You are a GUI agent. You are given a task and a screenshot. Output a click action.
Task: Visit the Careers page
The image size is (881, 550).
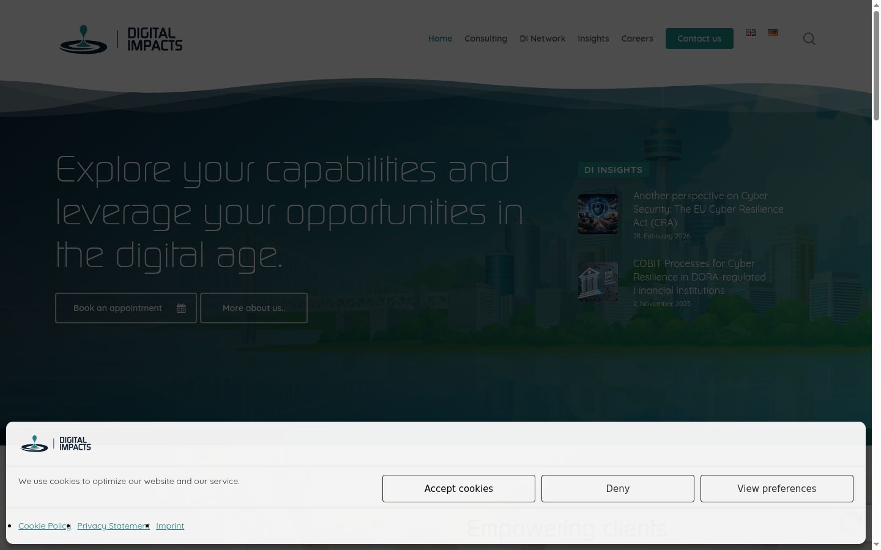pos(638,38)
